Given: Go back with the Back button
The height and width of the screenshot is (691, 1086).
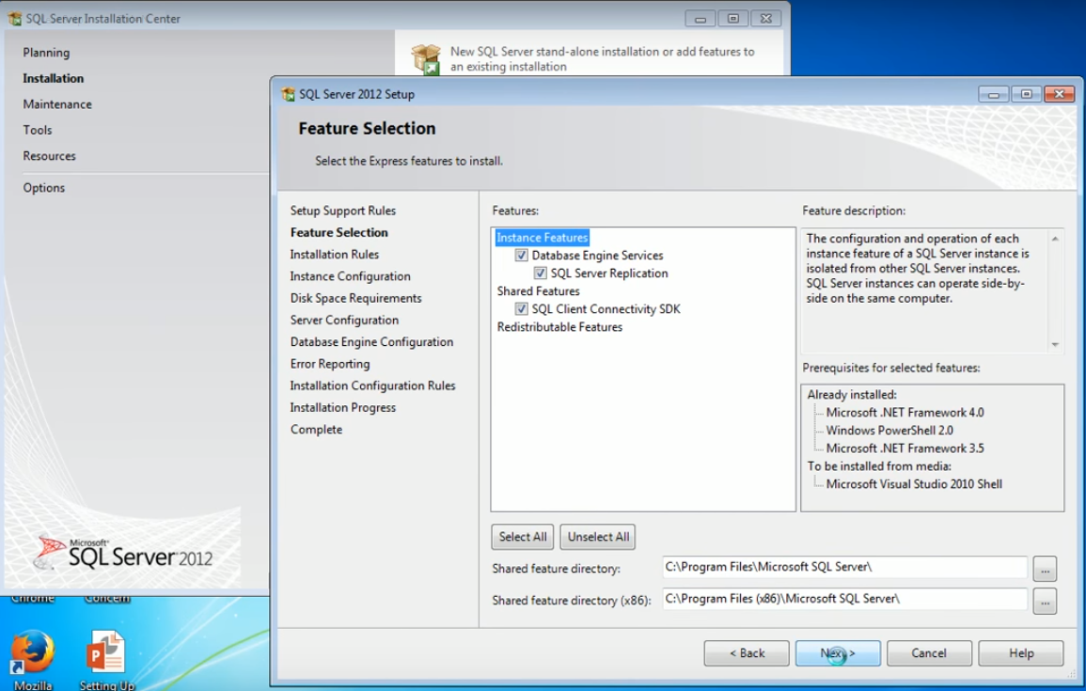Looking at the screenshot, I should 747,652.
